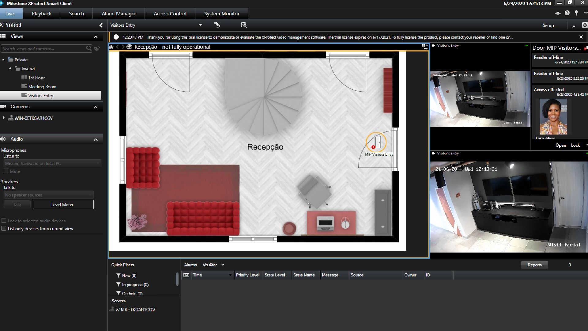Go to the map home icon
The image size is (588, 331).
111,47
